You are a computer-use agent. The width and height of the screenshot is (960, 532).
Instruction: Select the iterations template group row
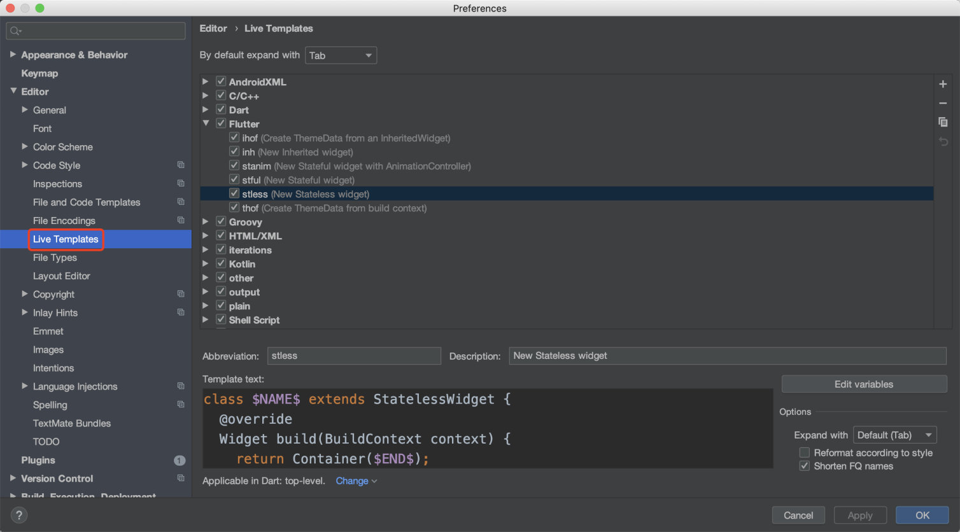(x=567, y=250)
